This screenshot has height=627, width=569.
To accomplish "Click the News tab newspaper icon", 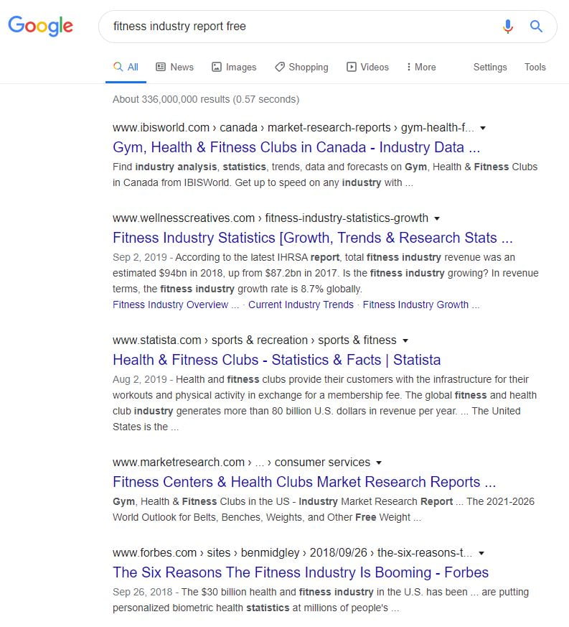I will point(161,67).
